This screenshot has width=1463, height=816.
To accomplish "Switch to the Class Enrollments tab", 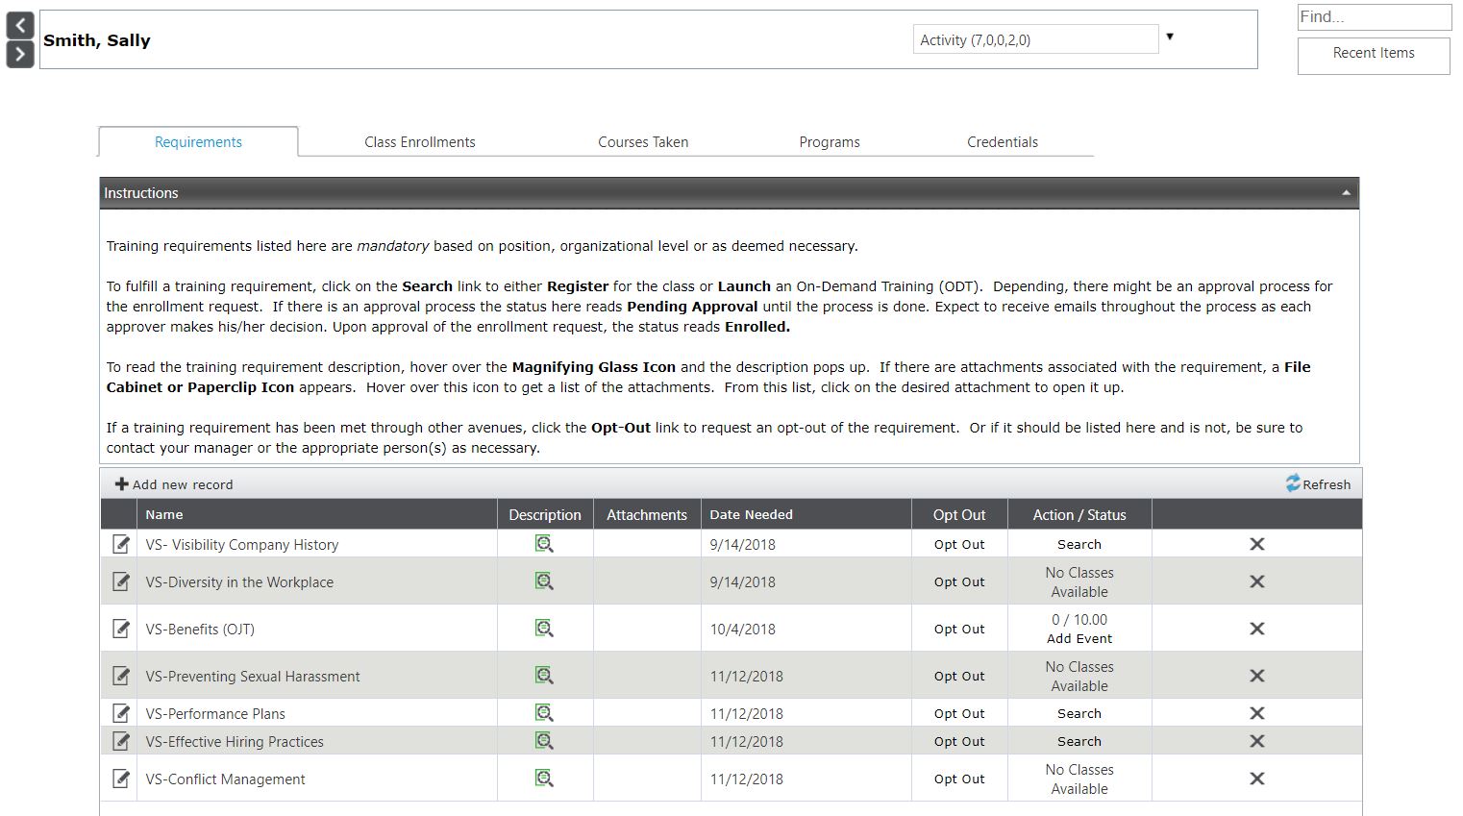I will point(419,142).
